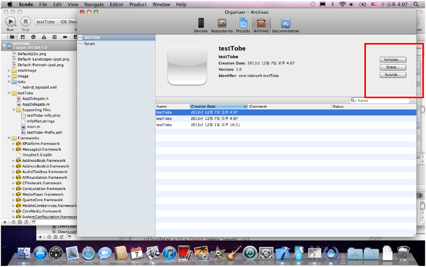
Task: Collapse the data folder
Action: coord(9,82)
